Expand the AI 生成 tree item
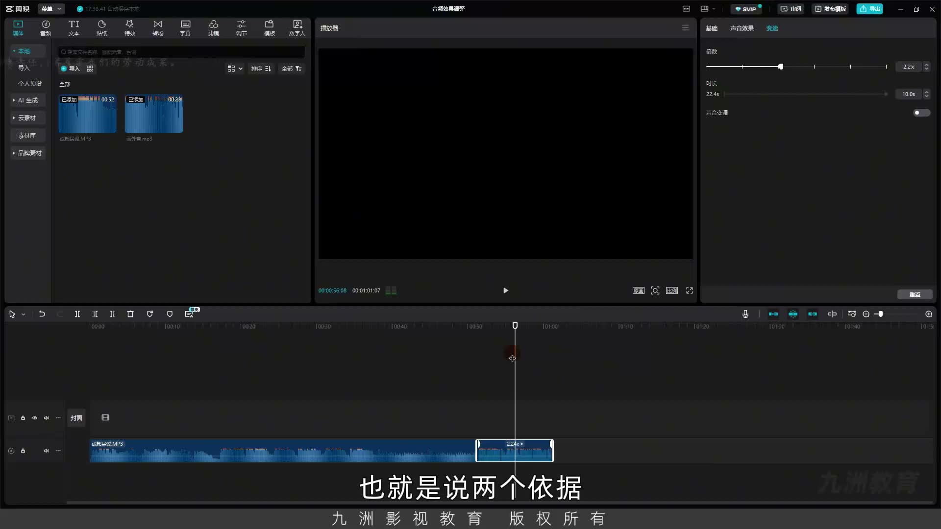 point(28,100)
